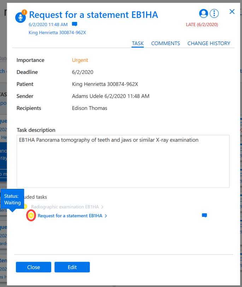Open the user profile icon

click(203, 13)
